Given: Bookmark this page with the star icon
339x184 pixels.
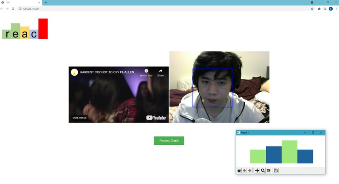Looking at the screenshot, I should pyautogui.click(x=312, y=9).
